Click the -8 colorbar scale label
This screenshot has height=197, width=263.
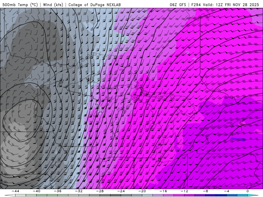(x=205, y=191)
